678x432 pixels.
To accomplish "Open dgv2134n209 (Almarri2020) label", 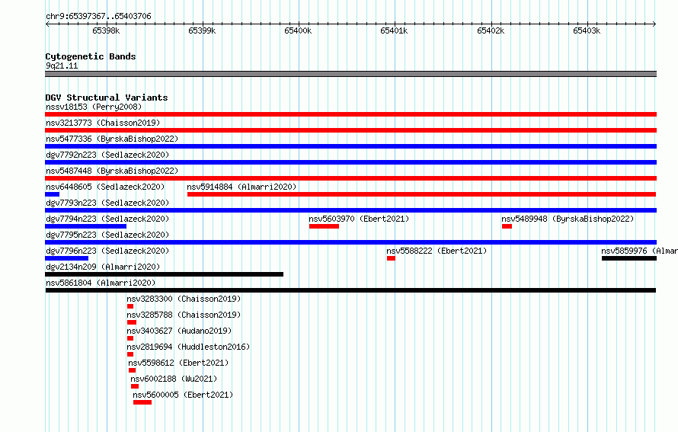I will 103,267.
